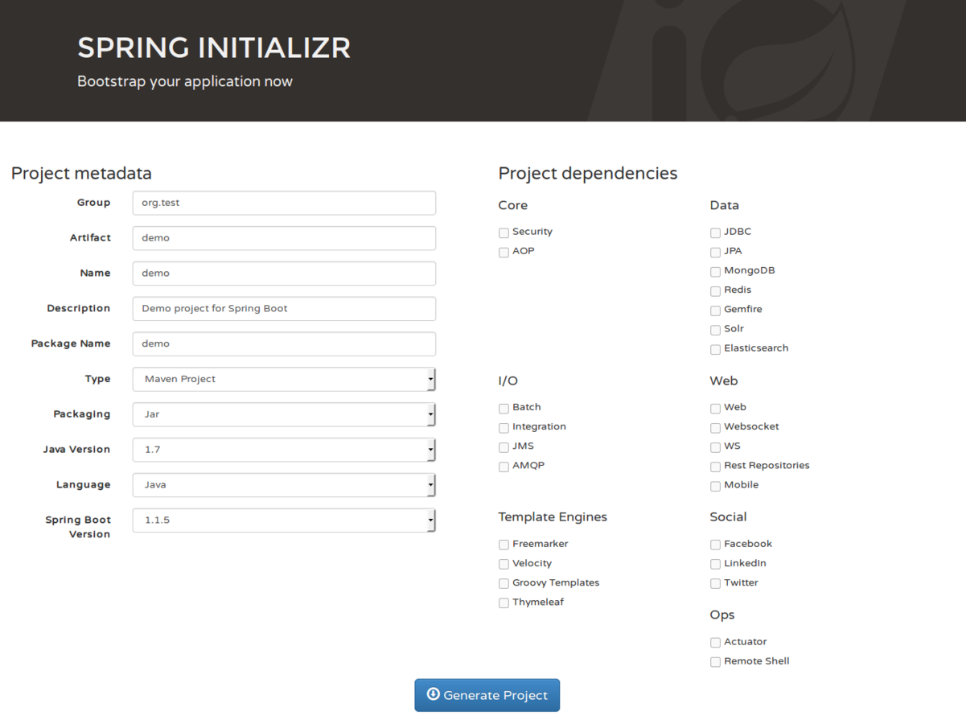
Task: Select the AMQP checkbox
Action: coord(504,467)
